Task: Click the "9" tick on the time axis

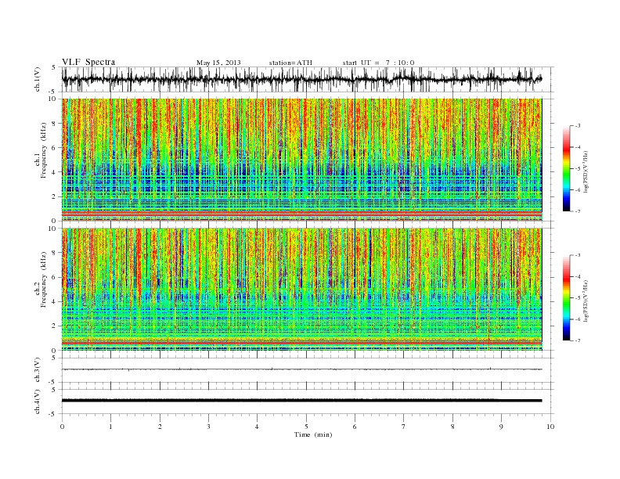Action: pos(501,427)
